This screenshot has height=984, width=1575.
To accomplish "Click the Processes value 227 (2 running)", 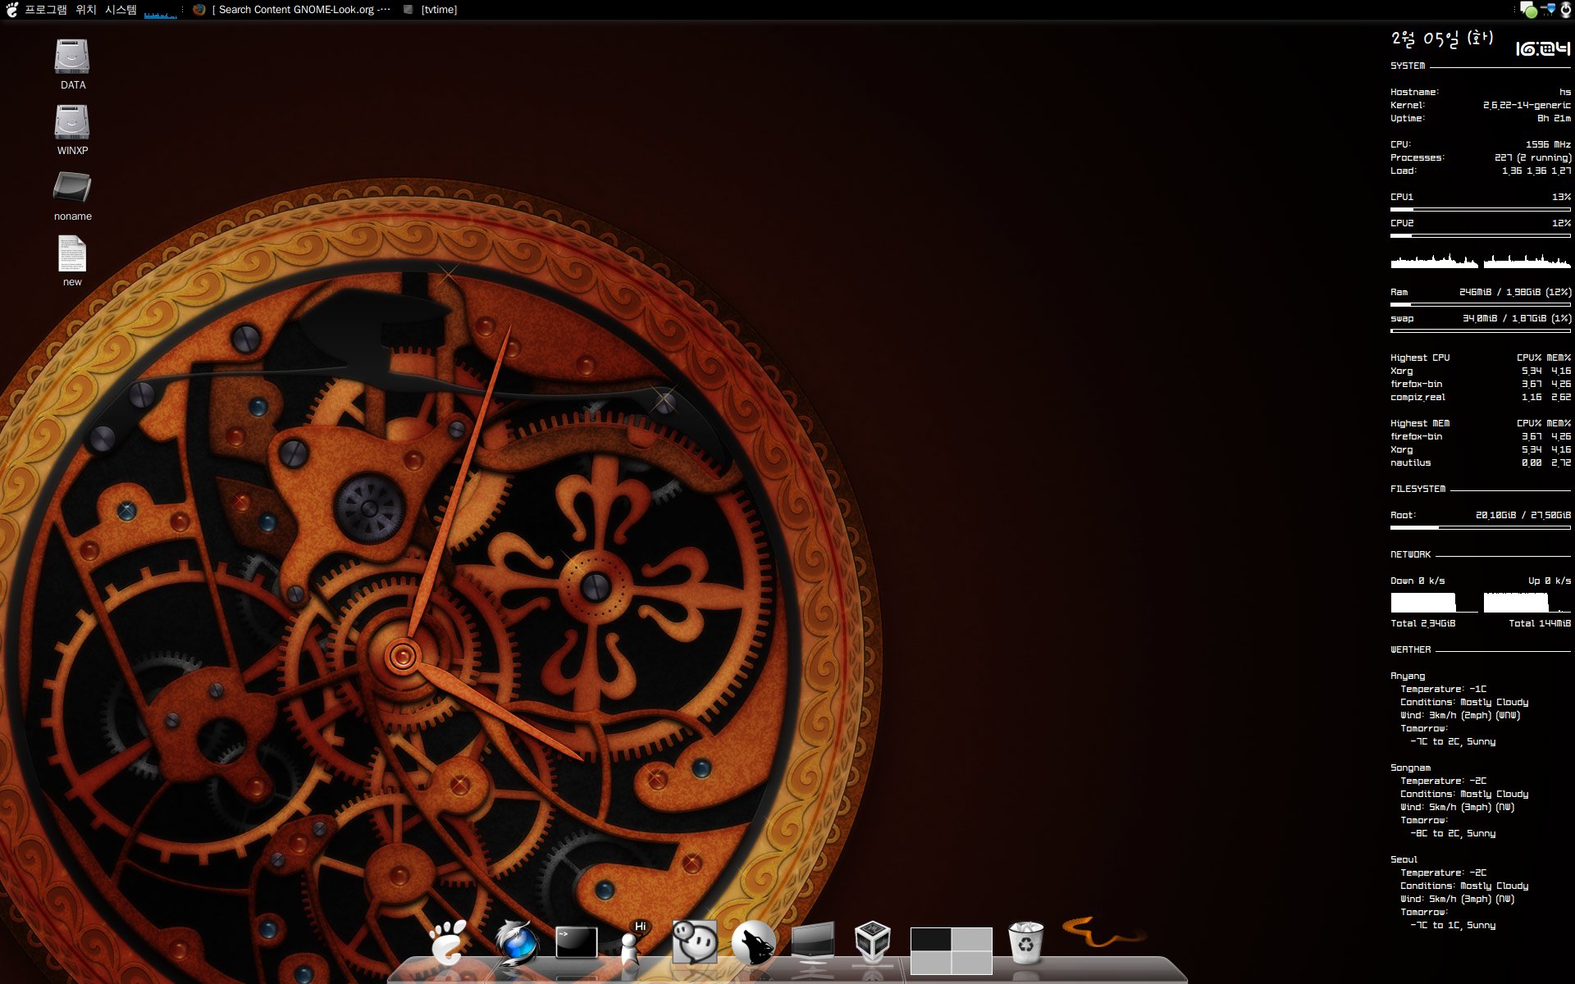I will (x=1532, y=157).
